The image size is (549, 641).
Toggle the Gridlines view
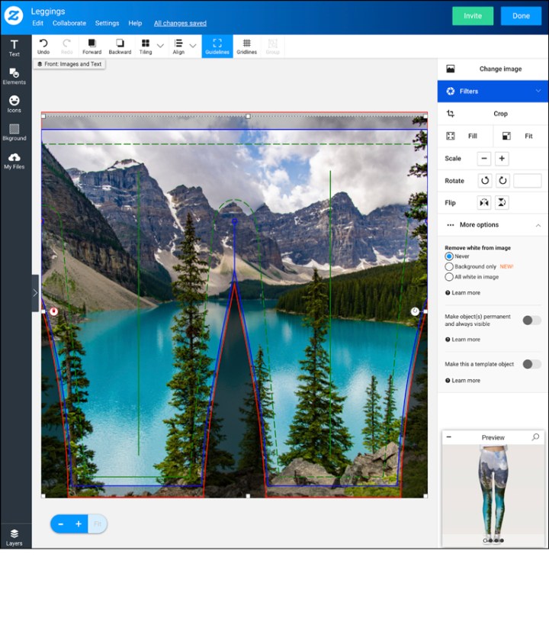[246, 46]
